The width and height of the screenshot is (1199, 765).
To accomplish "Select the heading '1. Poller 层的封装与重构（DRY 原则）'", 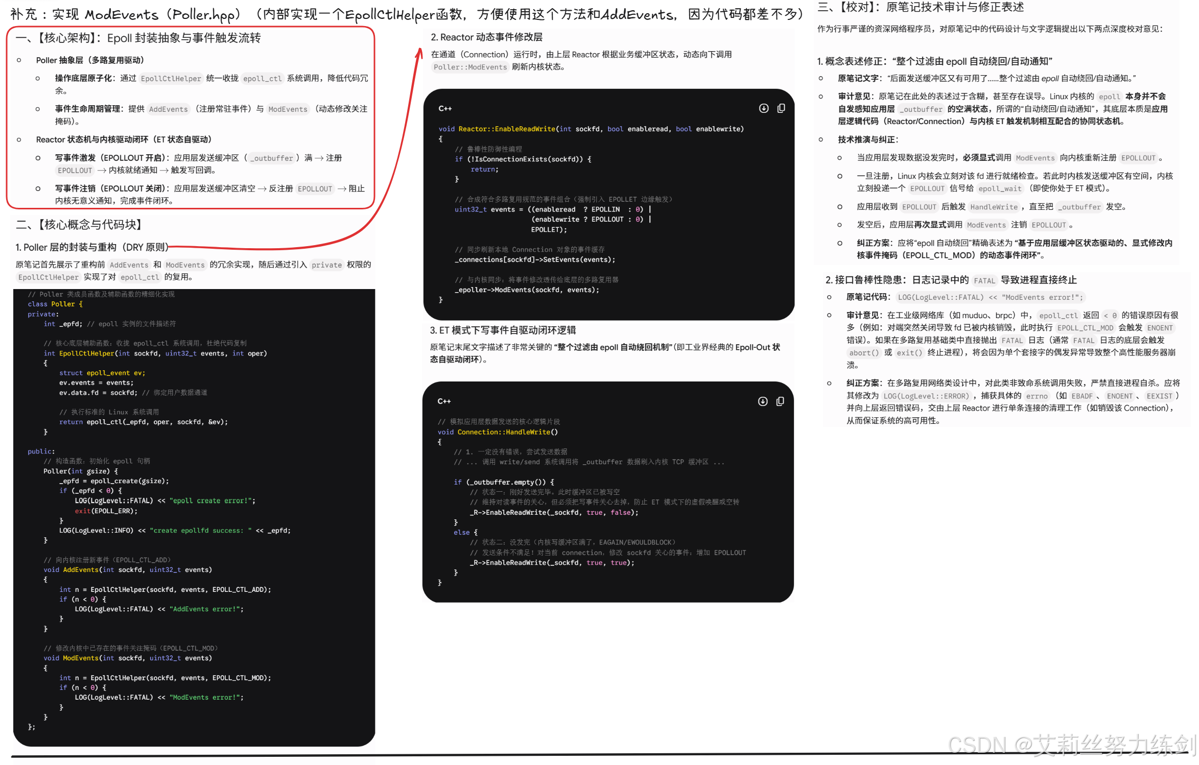I will click(x=92, y=247).
